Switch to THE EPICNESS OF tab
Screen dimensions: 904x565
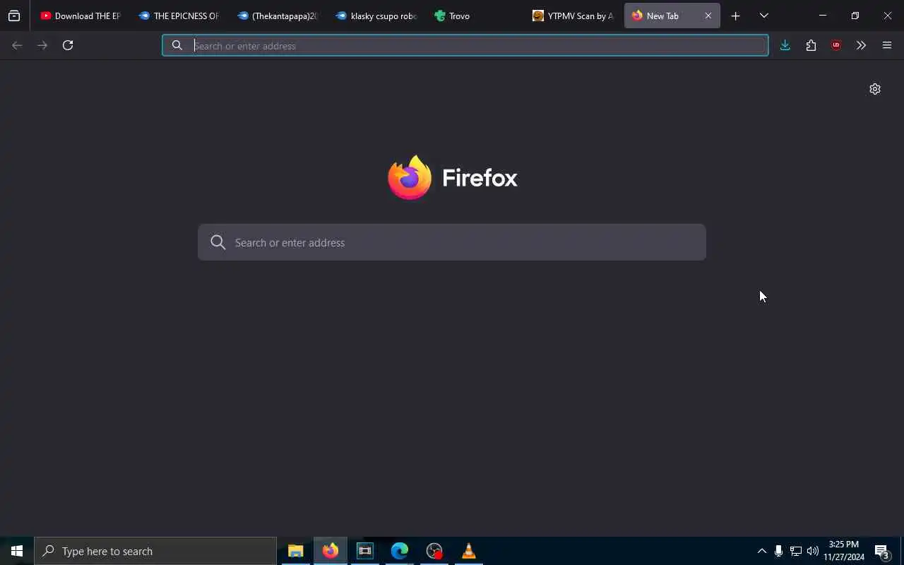click(x=179, y=16)
